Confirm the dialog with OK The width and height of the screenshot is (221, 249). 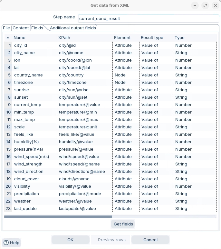70,240
